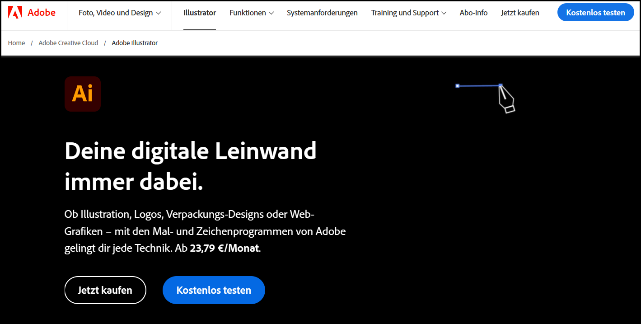
Task: Click Kostenlos testen button in header
Action: point(595,13)
